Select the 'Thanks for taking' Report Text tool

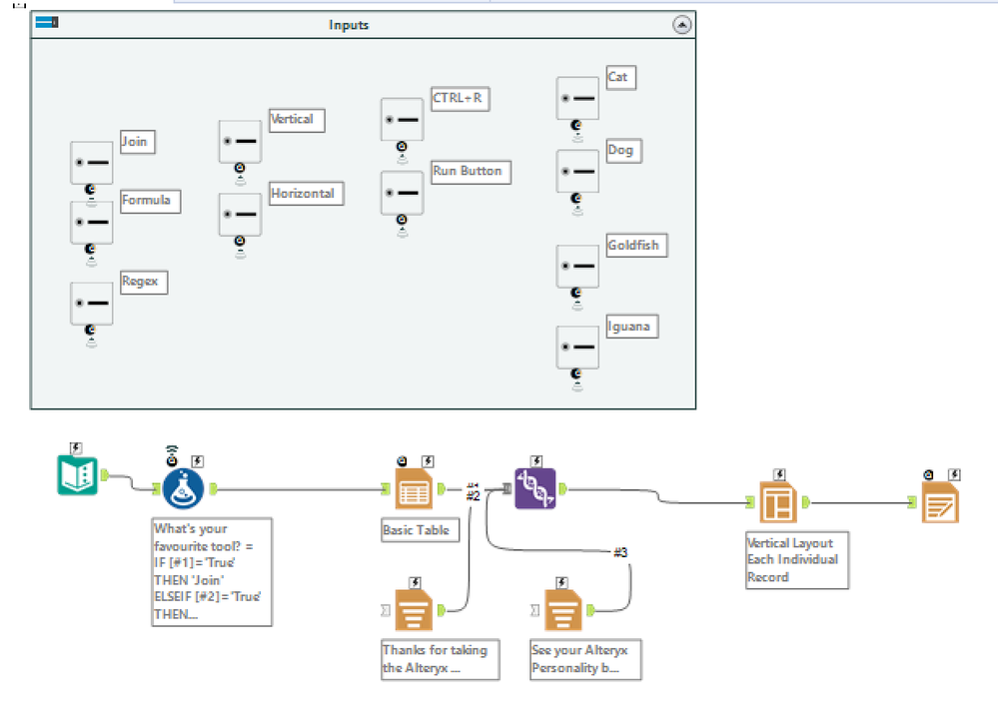click(414, 610)
